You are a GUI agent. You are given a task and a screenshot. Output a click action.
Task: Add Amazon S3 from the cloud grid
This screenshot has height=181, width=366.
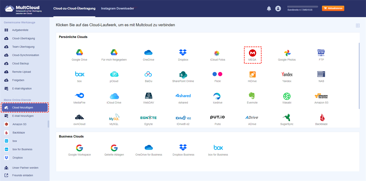click(x=321, y=96)
